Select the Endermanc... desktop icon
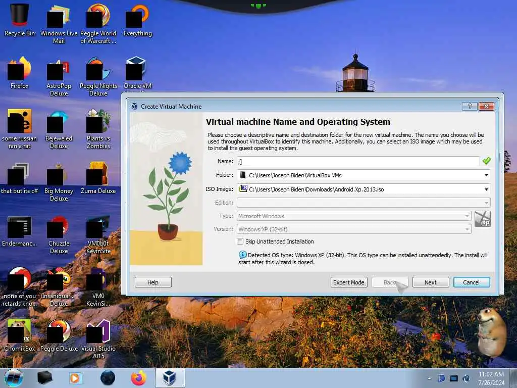 pos(20,231)
